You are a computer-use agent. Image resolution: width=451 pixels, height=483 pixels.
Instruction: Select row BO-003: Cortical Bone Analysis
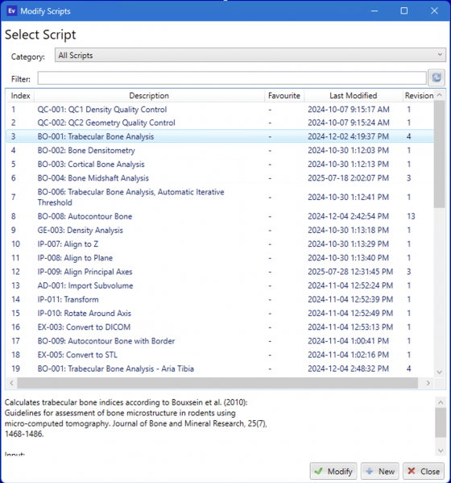[x=221, y=164]
